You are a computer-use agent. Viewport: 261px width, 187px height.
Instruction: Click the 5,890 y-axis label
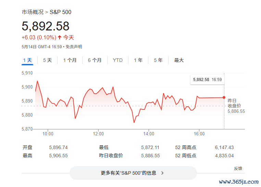click(27, 101)
